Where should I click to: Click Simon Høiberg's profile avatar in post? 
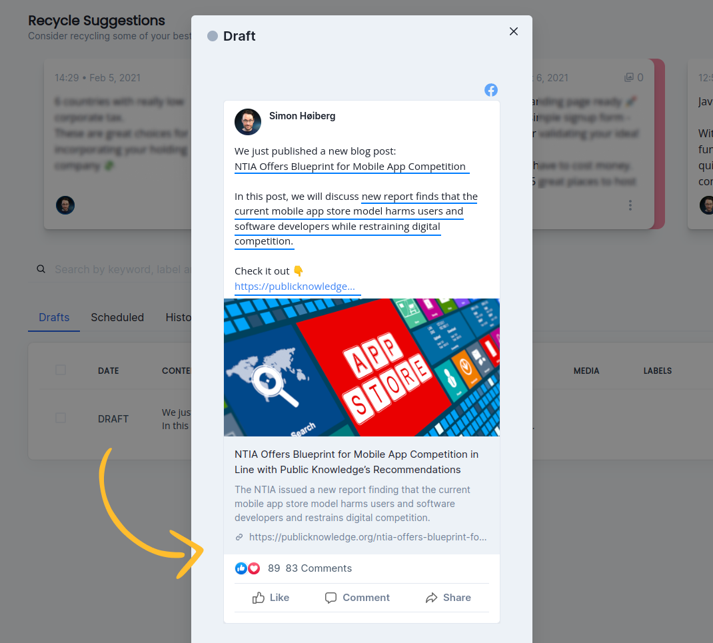pos(248,122)
